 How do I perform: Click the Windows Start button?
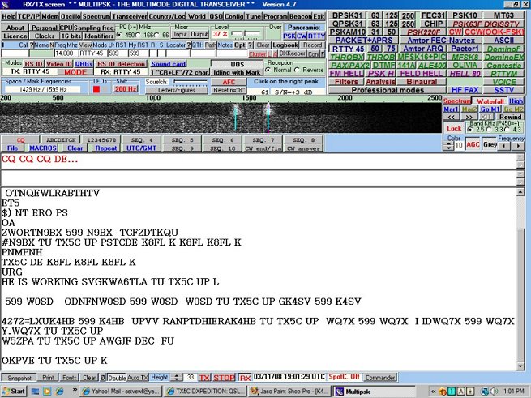coord(14,392)
